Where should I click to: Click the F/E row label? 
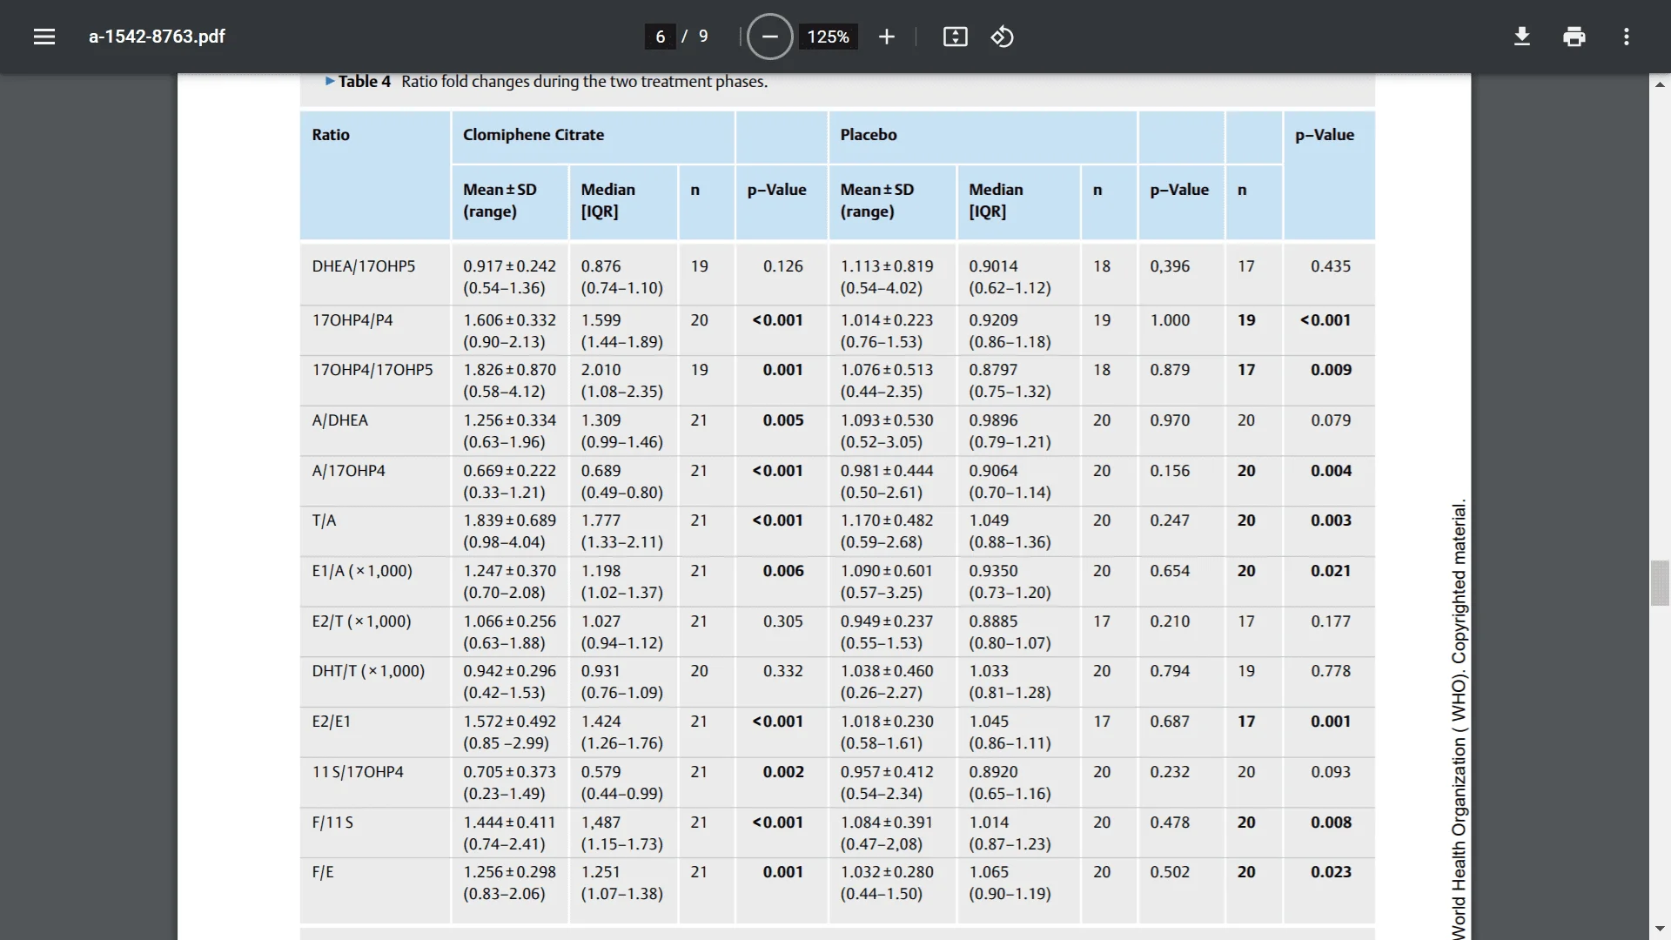[323, 872]
